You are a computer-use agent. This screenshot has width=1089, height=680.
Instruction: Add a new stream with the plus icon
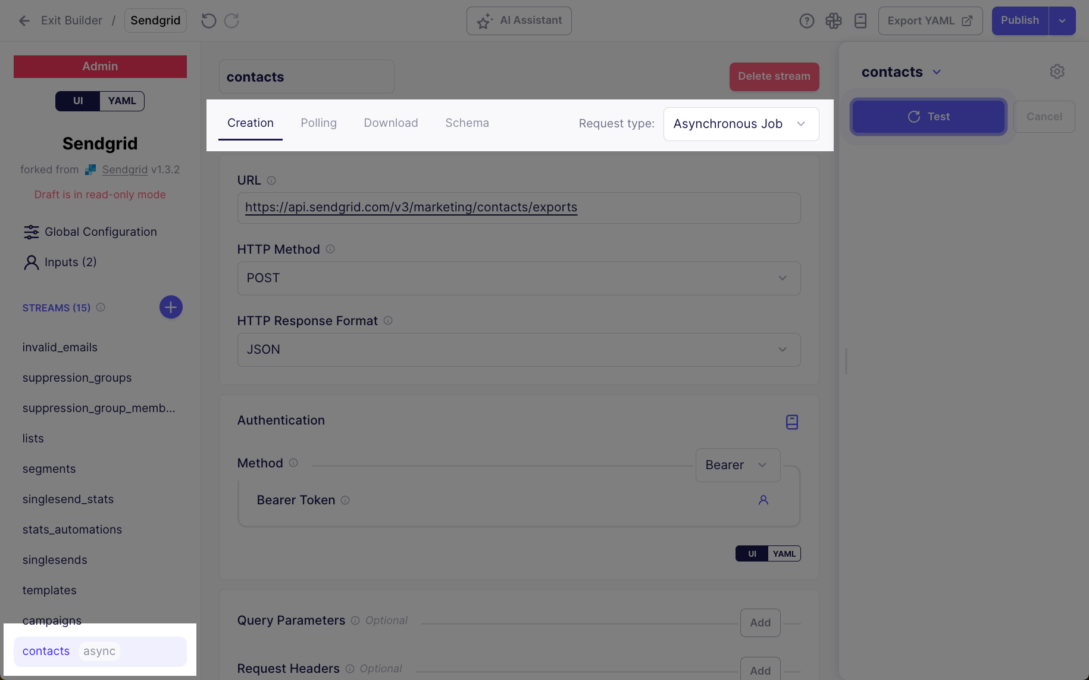coord(171,307)
